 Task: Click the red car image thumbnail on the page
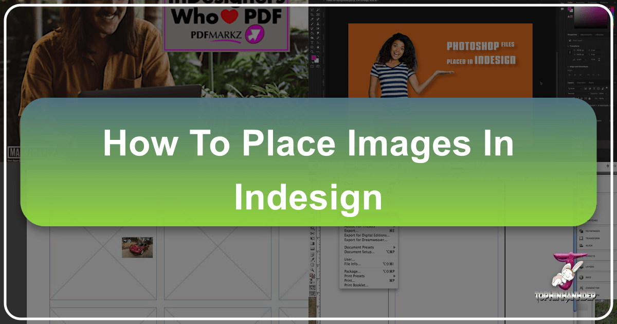tap(137, 247)
